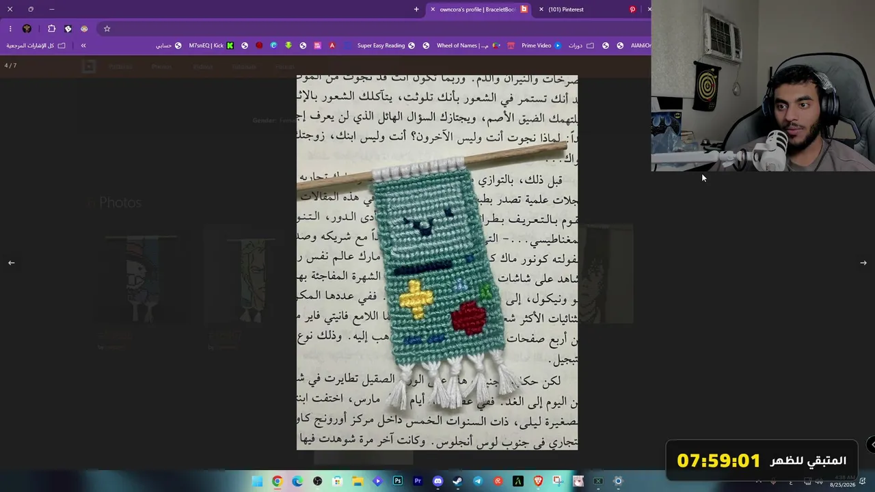Open the دورات bookmarks folder
Viewport: 875px width, 492px height.
(x=581, y=46)
